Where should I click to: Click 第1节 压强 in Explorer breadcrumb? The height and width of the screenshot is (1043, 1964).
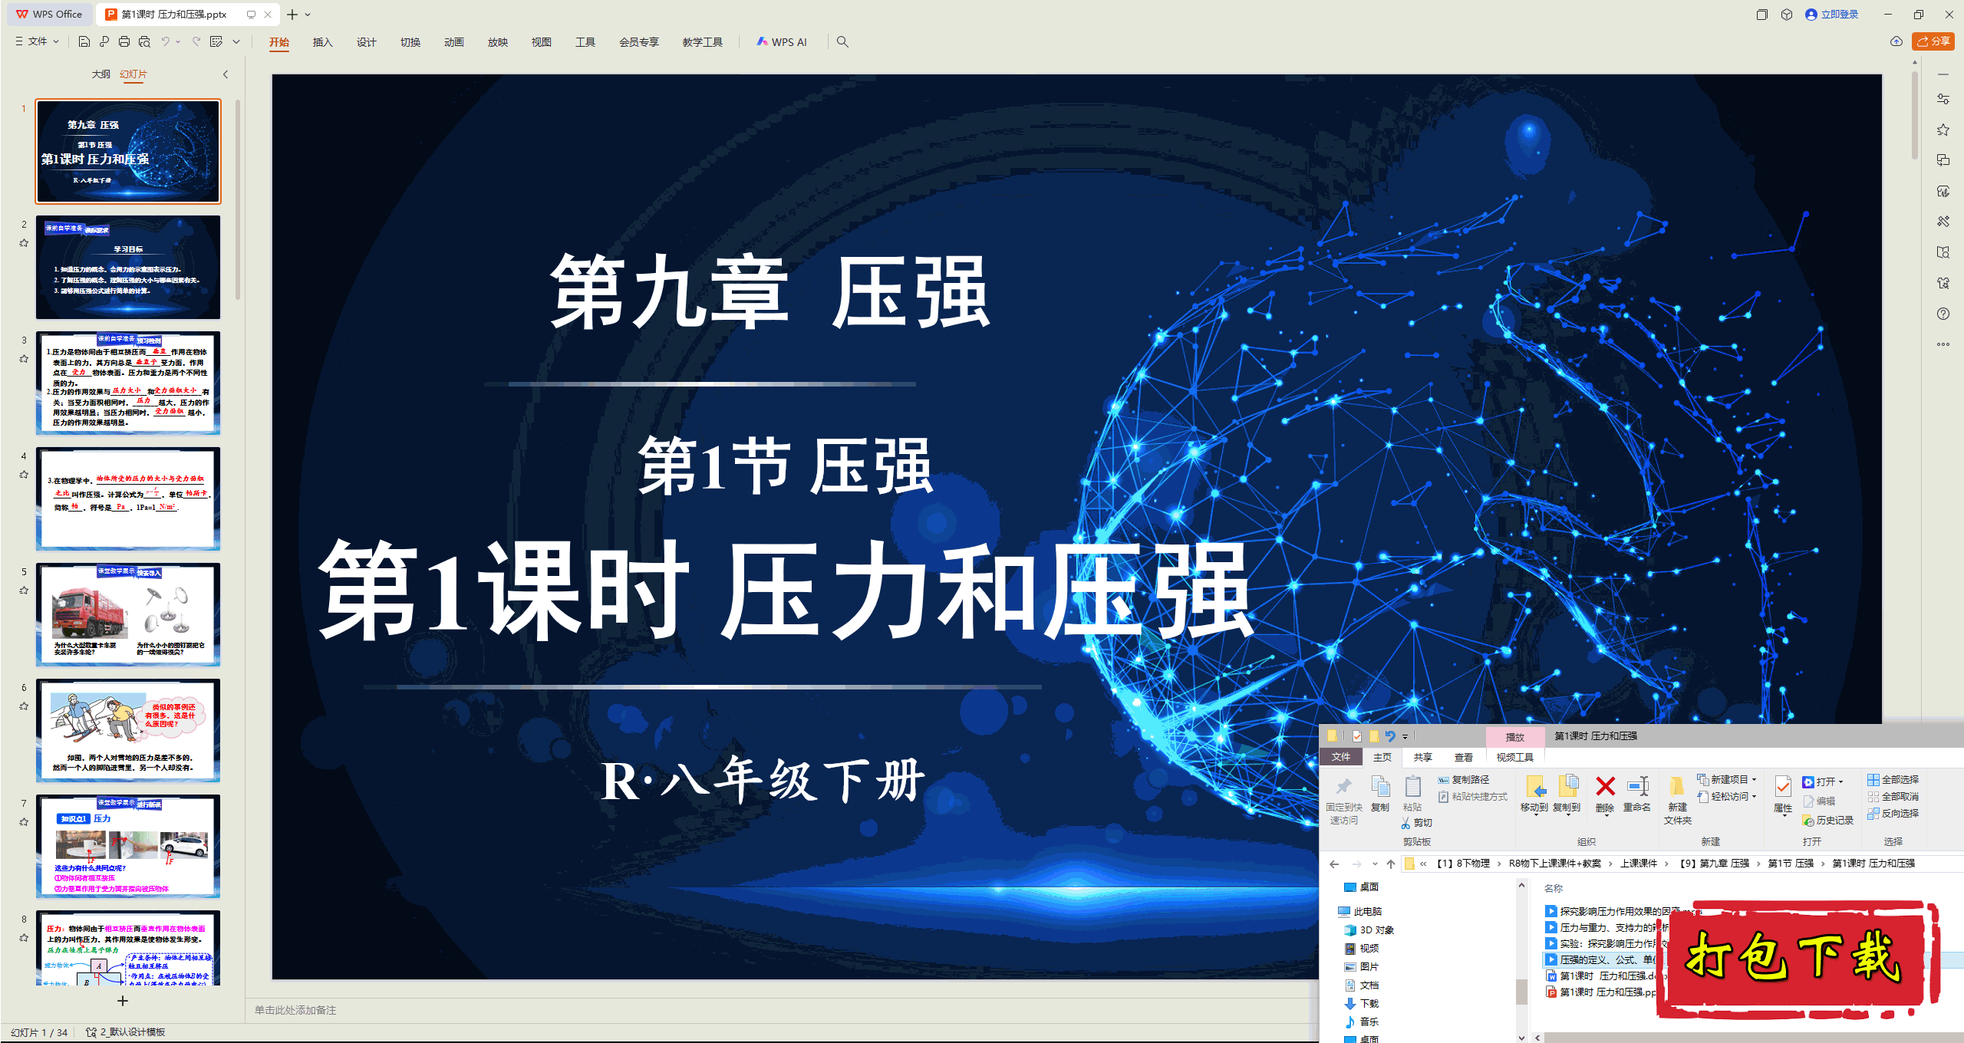click(x=1791, y=864)
